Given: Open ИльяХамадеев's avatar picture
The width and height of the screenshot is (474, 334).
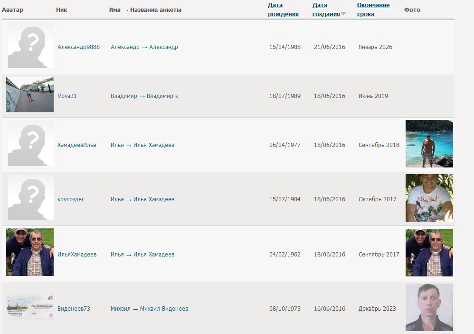Looking at the screenshot, I should 30,252.
